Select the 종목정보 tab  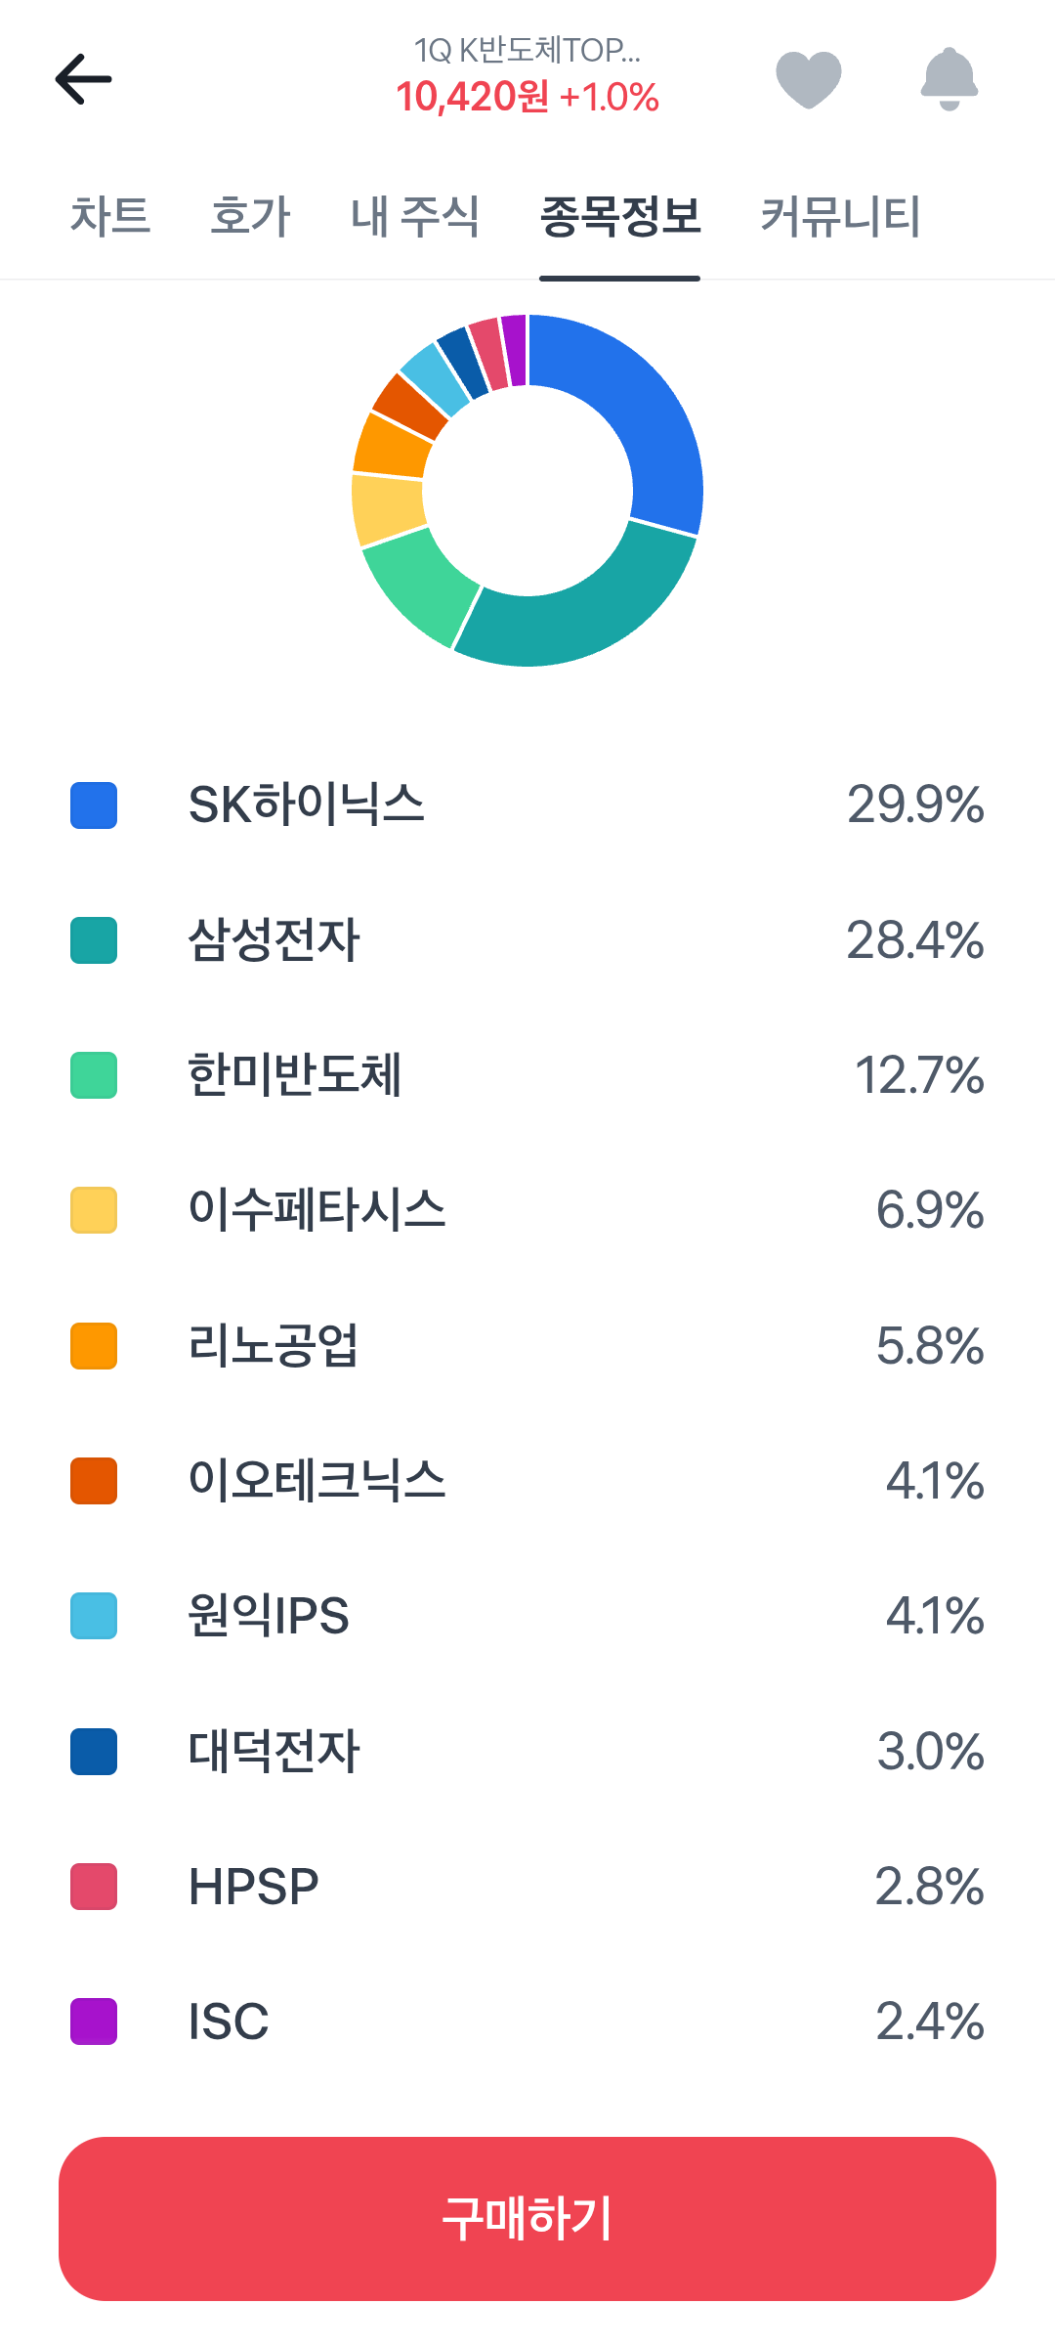click(620, 216)
